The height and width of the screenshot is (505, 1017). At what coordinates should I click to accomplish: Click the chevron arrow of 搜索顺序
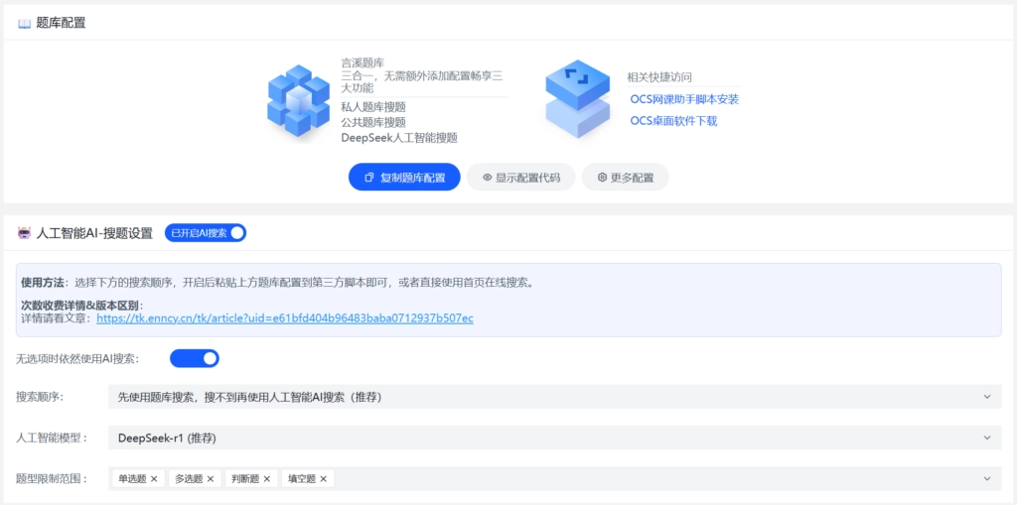tap(987, 397)
